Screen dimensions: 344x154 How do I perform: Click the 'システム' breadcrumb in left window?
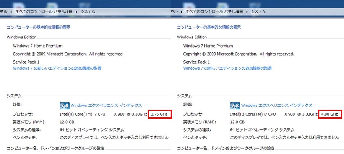coord(88,12)
